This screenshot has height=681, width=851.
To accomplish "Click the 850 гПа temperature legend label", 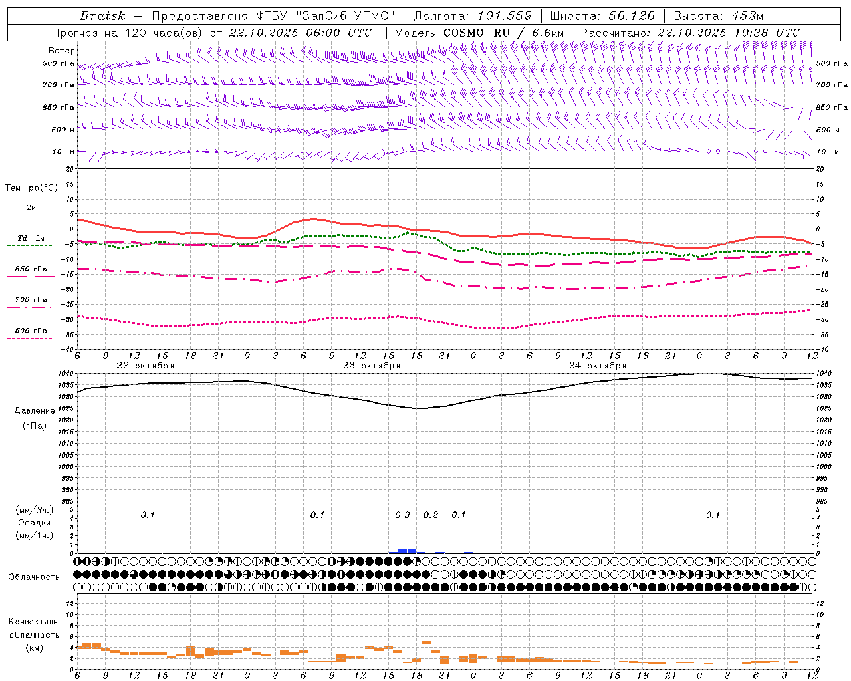I will [31, 269].
